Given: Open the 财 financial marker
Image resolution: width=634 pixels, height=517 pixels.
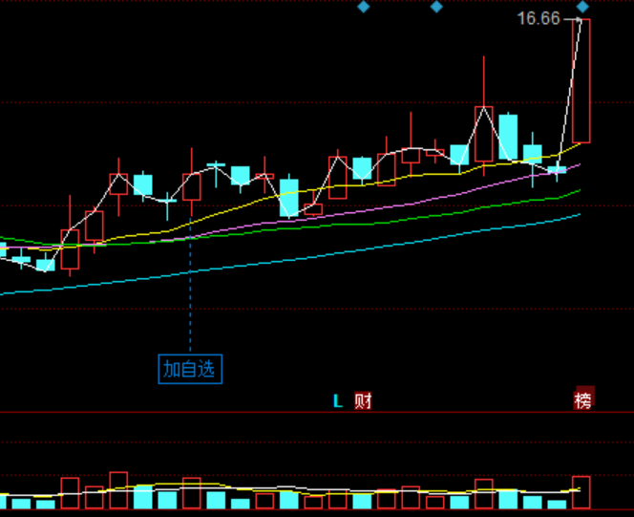Looking at the screenshot, I should coord(363,401).
